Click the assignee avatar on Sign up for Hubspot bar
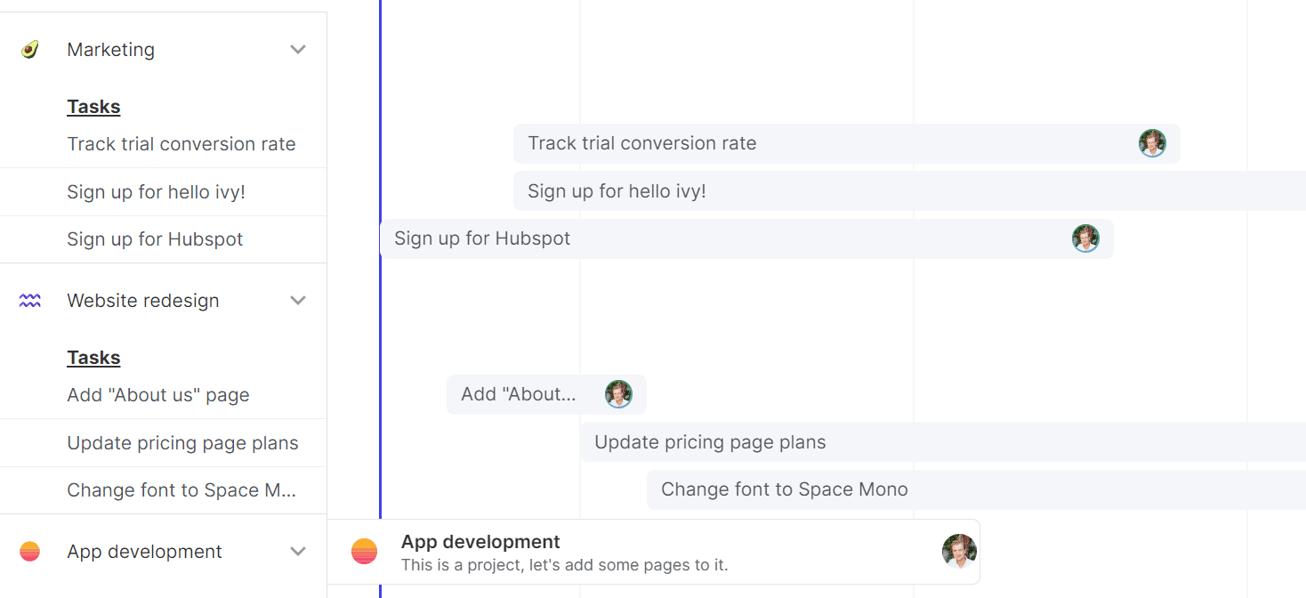Image resolution: width=1306 pixels, height=598 pixels. [x=1085, y=238]
